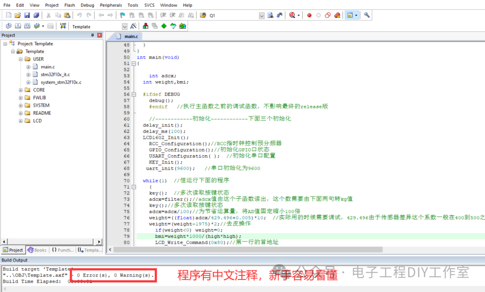Screen dimensions: 485x292
Task: Click the Build target icon
Action: tap(18, 26)
